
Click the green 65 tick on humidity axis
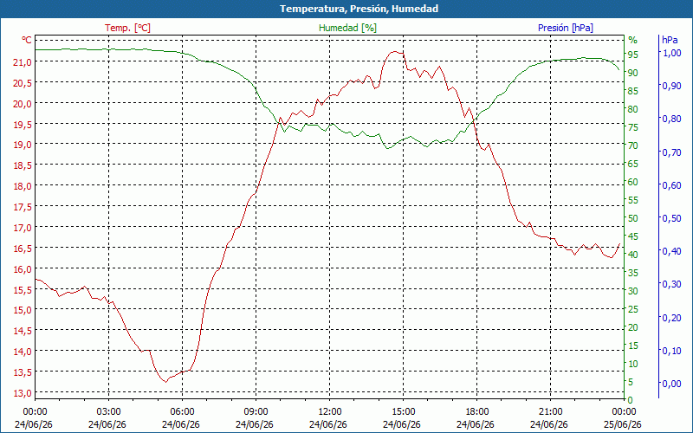pos(633,164)
